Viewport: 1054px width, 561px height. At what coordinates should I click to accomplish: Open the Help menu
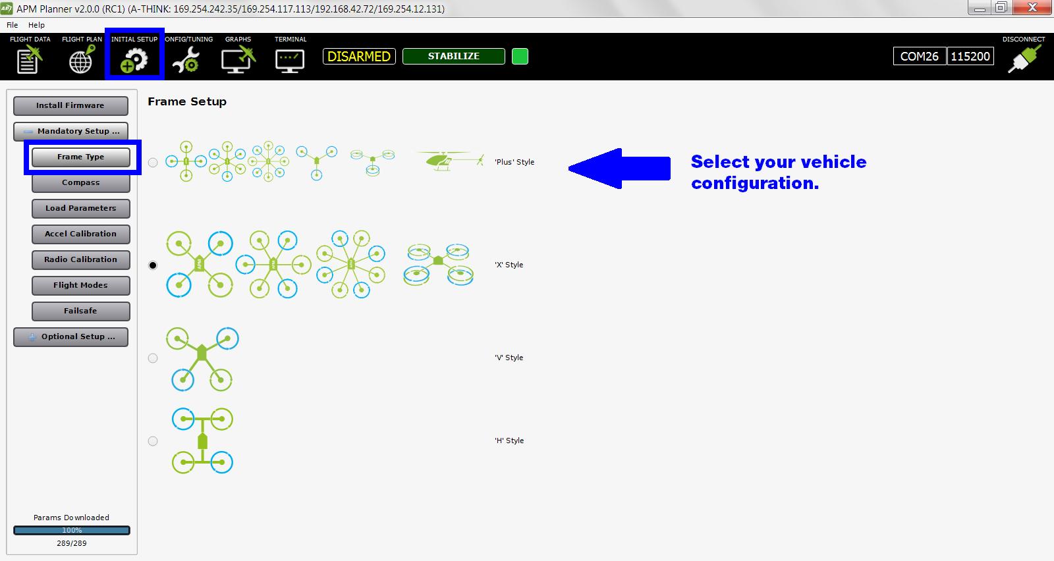[36, 25]
